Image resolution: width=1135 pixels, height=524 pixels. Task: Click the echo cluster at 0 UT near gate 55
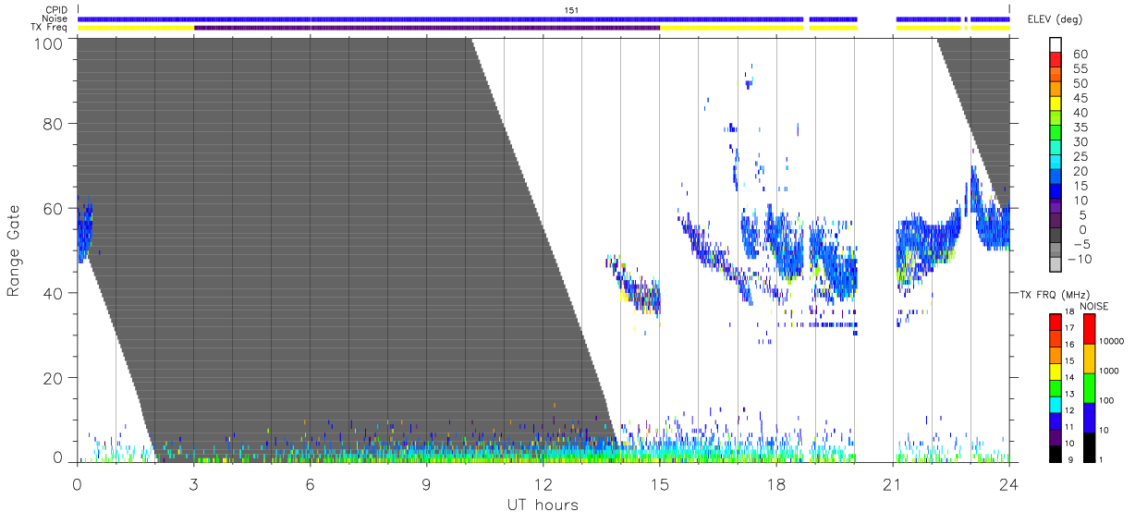pos(85,231)
